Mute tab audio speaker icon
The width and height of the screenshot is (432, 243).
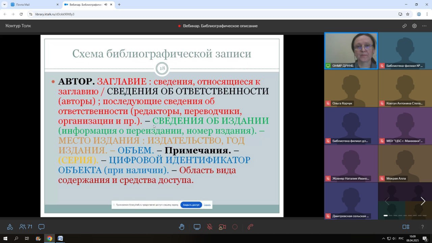pyautogui.click(x=106, y=4)
